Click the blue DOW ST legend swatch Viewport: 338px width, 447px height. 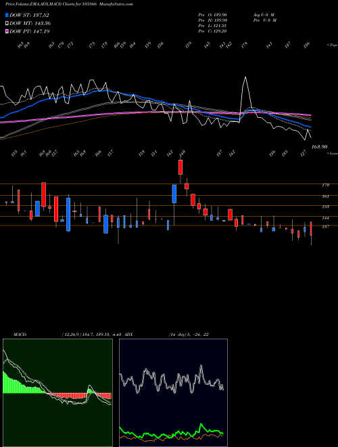[x=7, y=15]
